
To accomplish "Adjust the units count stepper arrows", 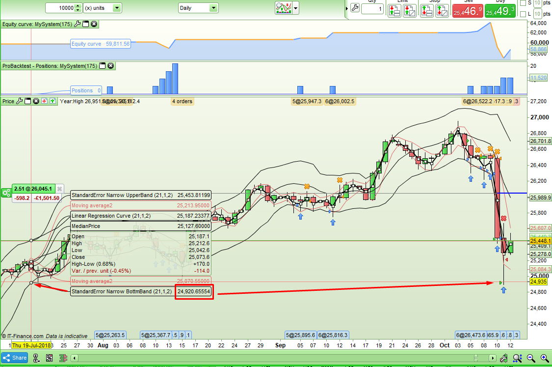I will coord(78,8).
